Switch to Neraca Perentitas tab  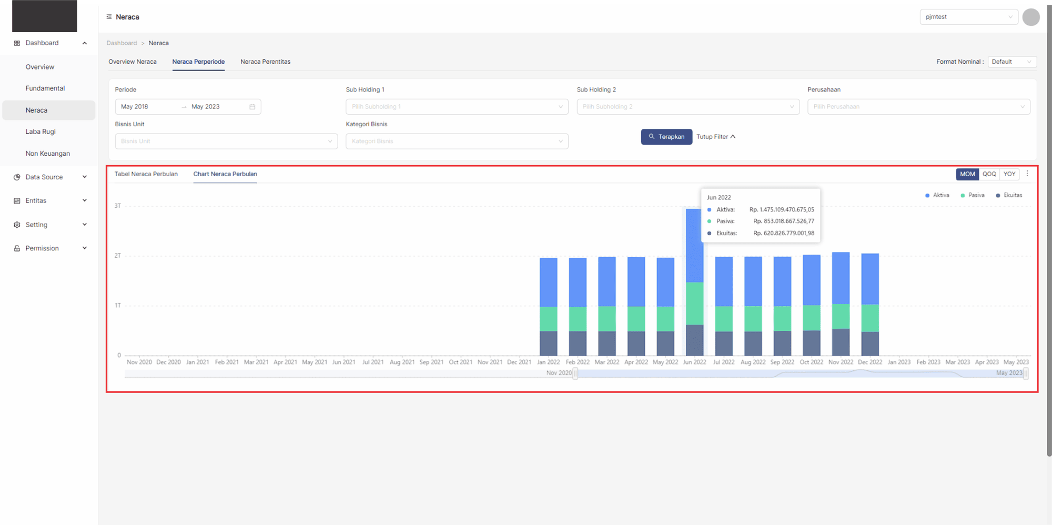(265, 62)
